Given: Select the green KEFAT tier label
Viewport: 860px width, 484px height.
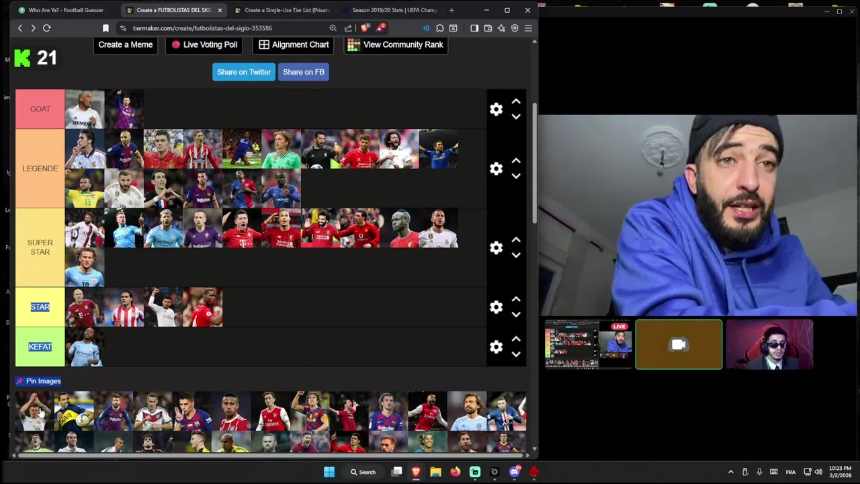Looking at the screenshot, I should tap(40, 347).
